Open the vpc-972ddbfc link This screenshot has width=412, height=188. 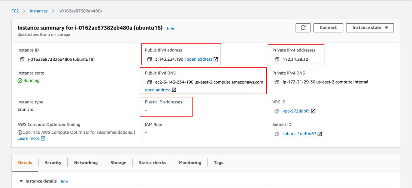(296, 111)
